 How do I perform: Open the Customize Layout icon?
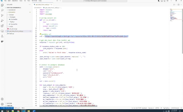(167, 1)
